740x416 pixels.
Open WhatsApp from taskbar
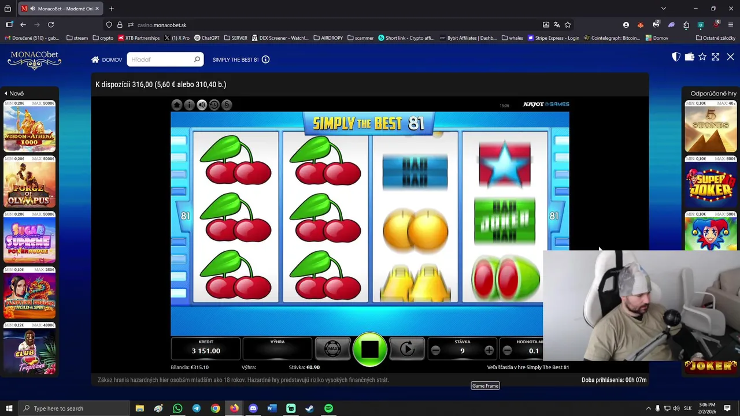click(x=177, y=408)
